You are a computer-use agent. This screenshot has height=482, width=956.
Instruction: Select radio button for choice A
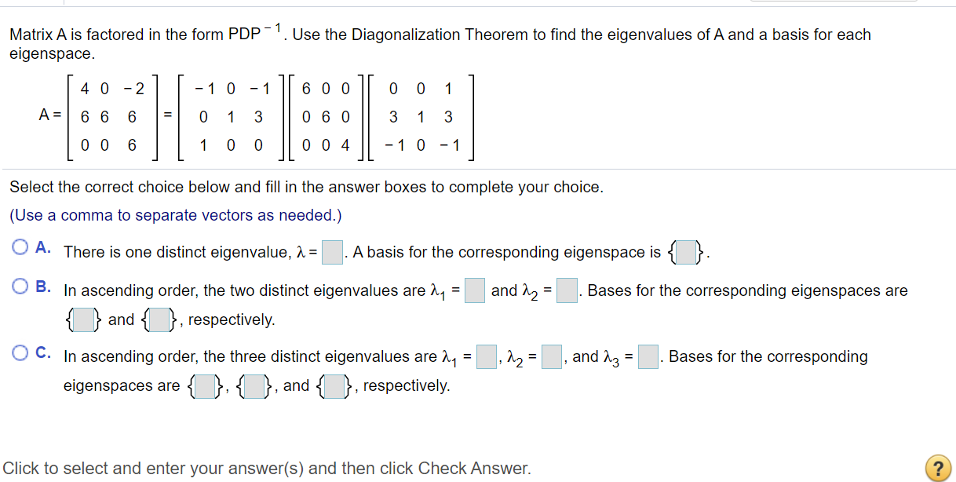point(19,248)
